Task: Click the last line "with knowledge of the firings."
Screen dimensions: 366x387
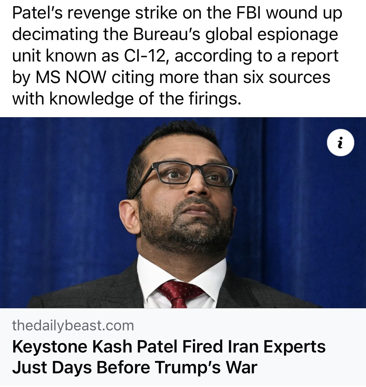Action: tap(127, 98)
